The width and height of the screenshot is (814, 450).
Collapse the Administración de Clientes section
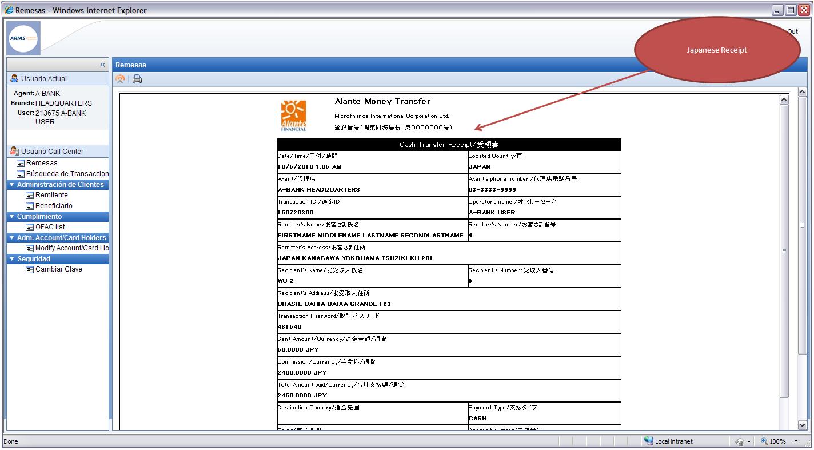11,185
